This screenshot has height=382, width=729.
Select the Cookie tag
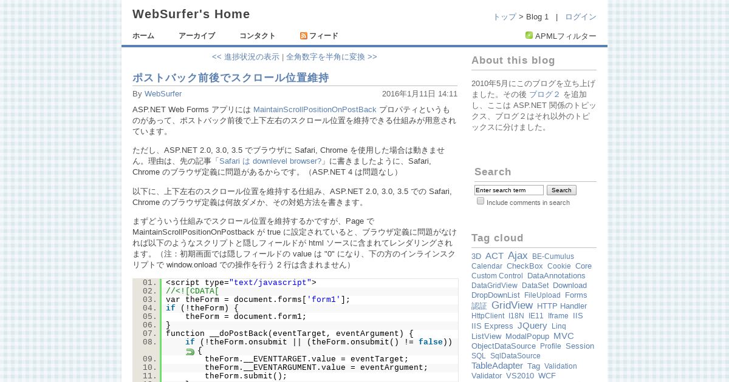click(x=559, y=266)
